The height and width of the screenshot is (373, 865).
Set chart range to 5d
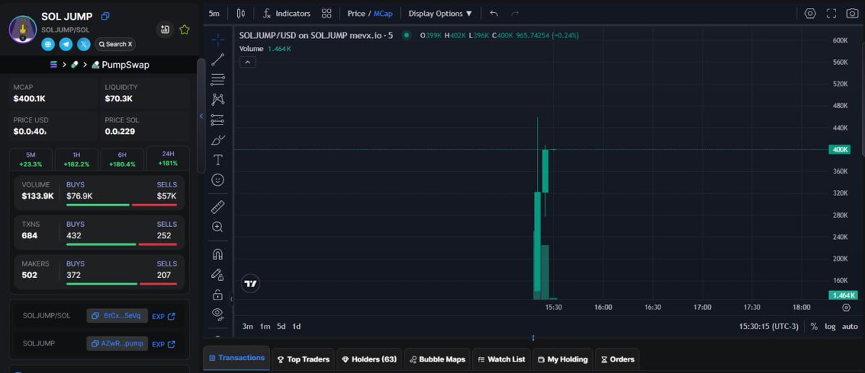(281, 326)
